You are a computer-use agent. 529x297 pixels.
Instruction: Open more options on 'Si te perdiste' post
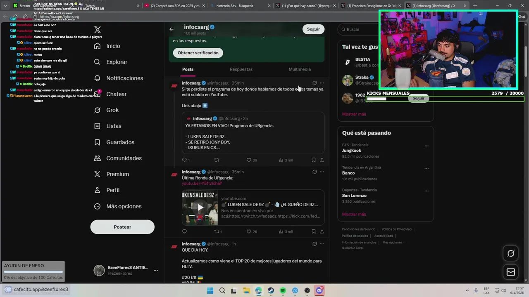pyautogui.click(x=322, y=83)
